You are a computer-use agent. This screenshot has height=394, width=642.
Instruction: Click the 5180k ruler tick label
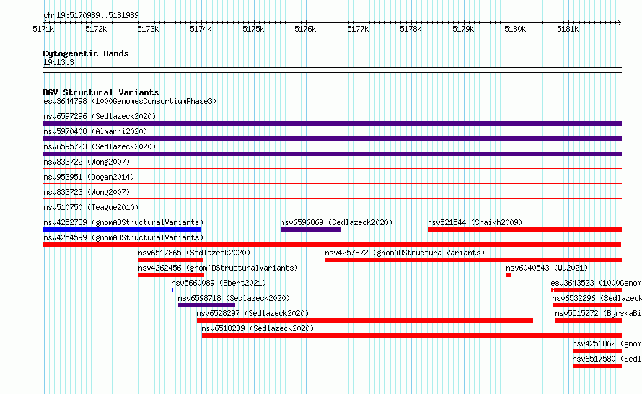click(516, 29)
